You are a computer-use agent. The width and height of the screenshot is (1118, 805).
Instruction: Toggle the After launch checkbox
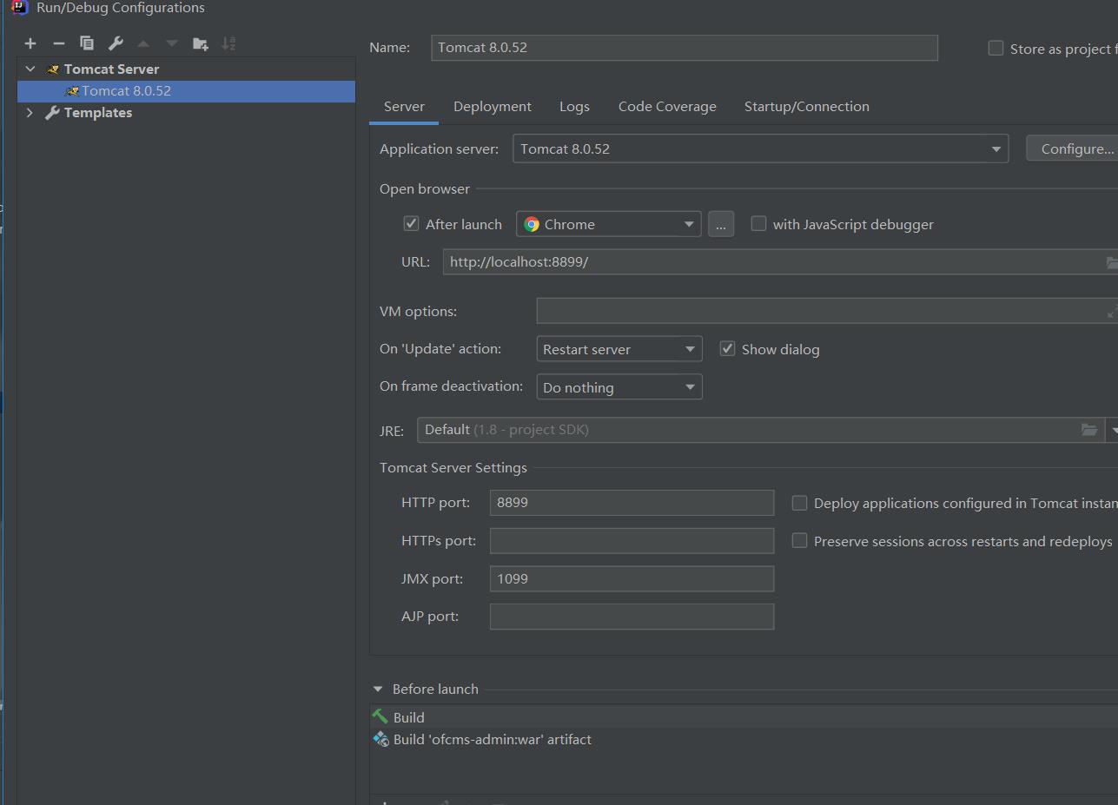click(x=412, y=224)
